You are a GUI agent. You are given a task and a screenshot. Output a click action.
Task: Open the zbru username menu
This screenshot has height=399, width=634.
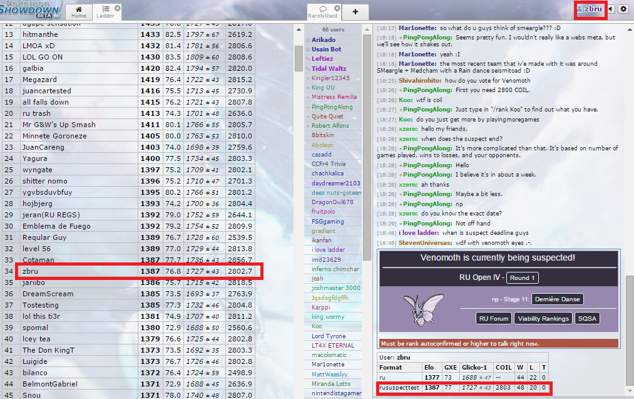589,9
